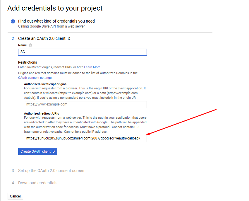Focus the Name field containing SC

pyautogui.click(x=82, y=52)
